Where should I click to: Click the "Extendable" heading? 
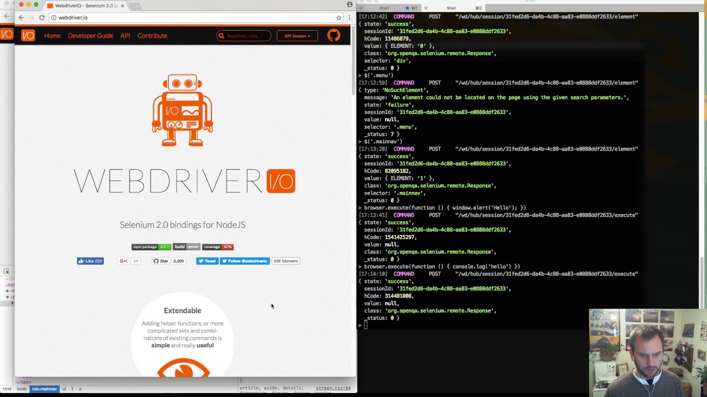tap(182, 311)
